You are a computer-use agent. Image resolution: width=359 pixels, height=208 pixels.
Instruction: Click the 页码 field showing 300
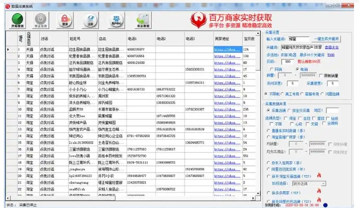[x=288, y=61]
